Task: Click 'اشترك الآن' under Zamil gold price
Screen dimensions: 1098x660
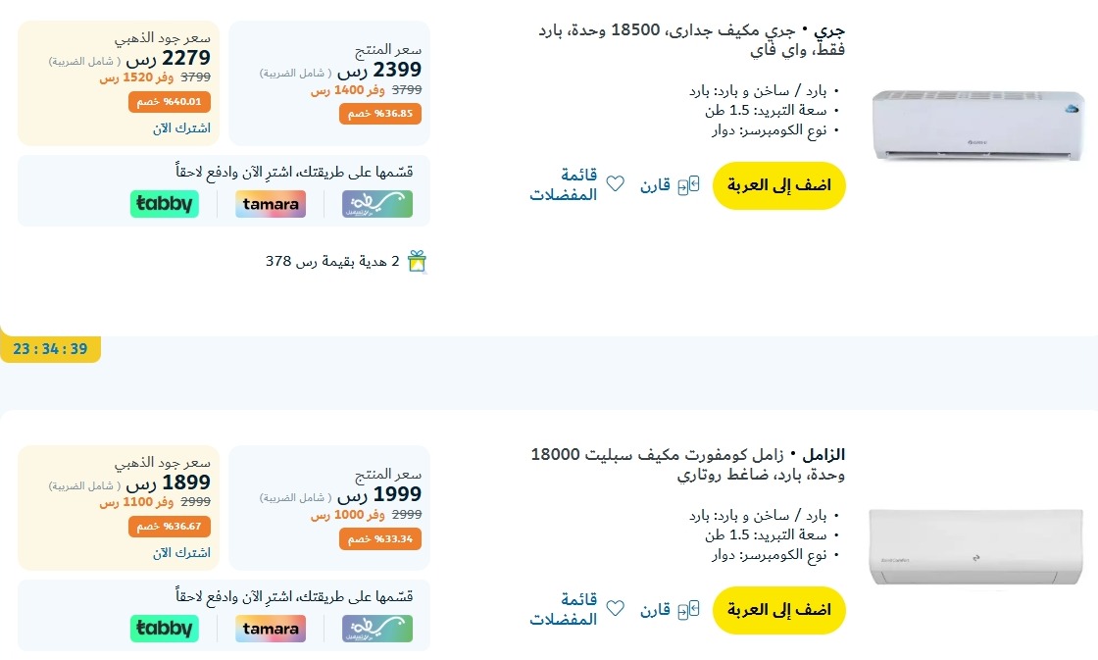Action: tap(181, 553)
